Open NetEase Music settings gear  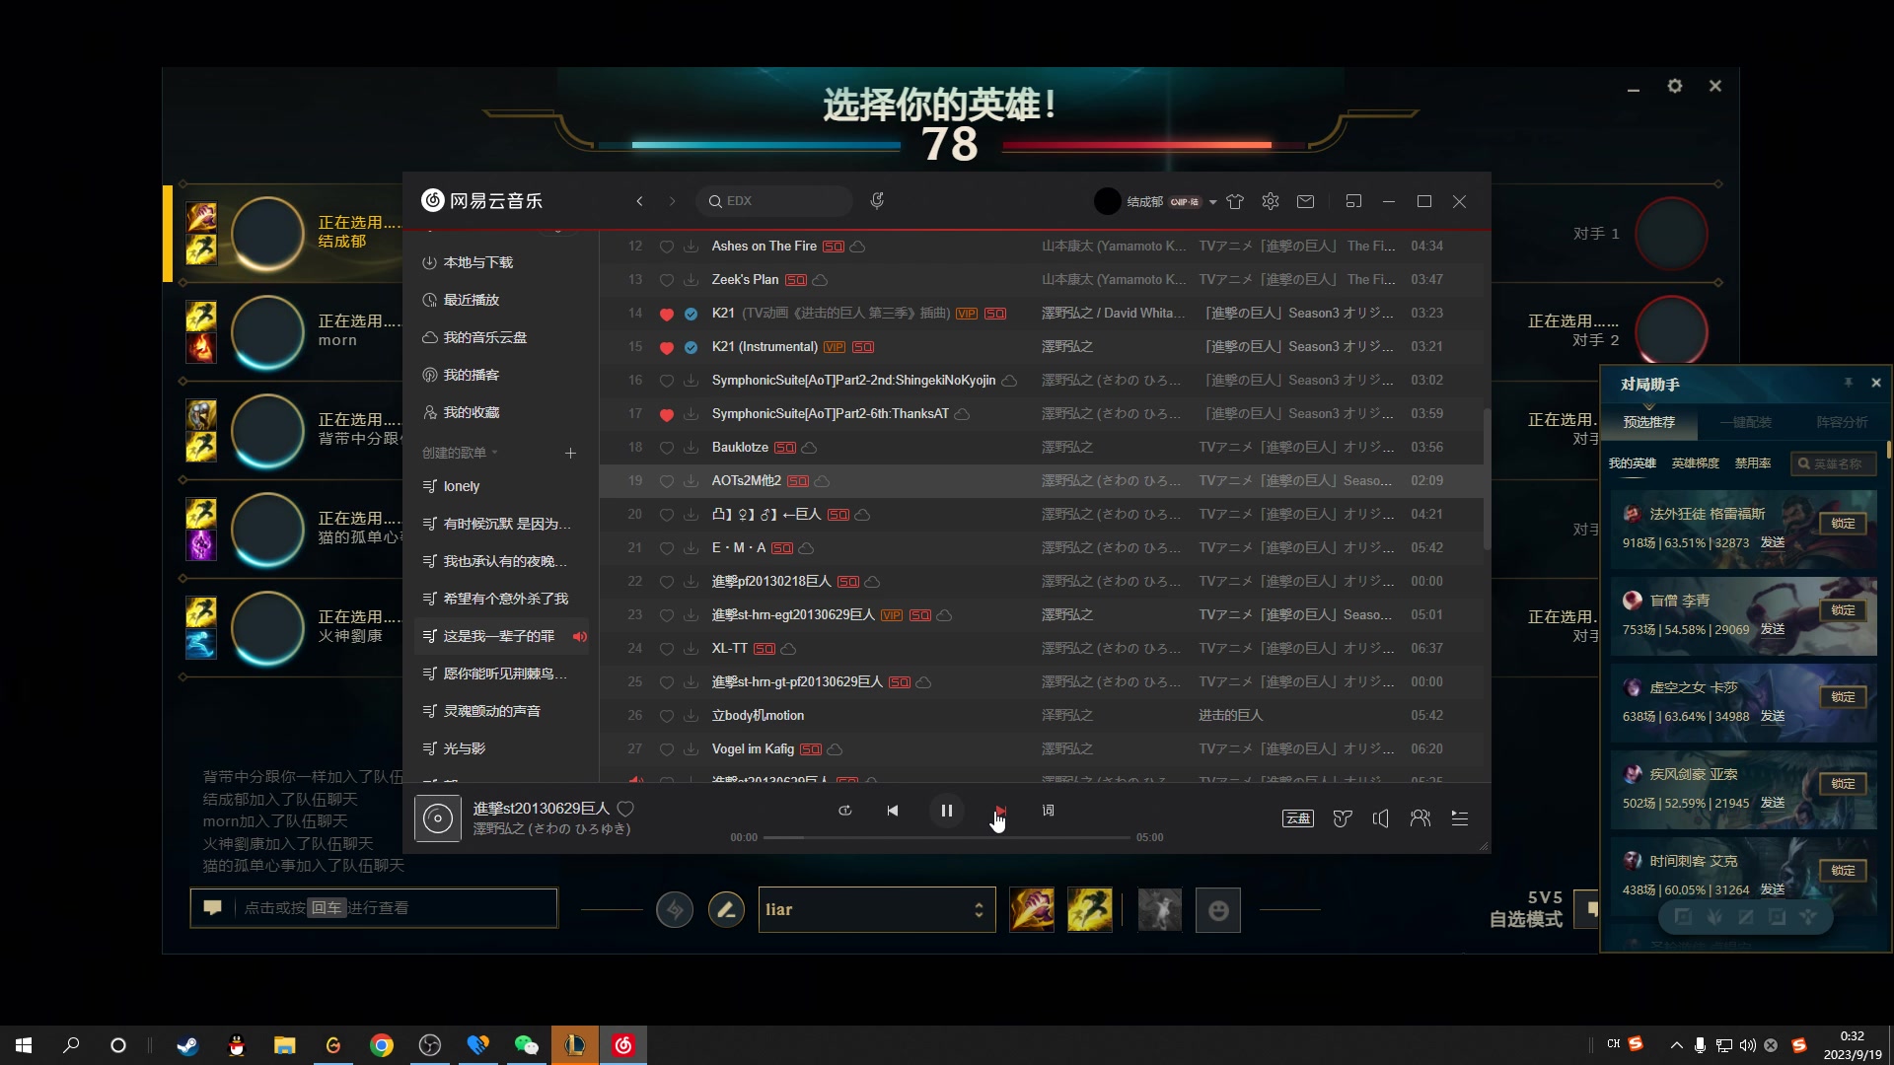point(1271,201)
